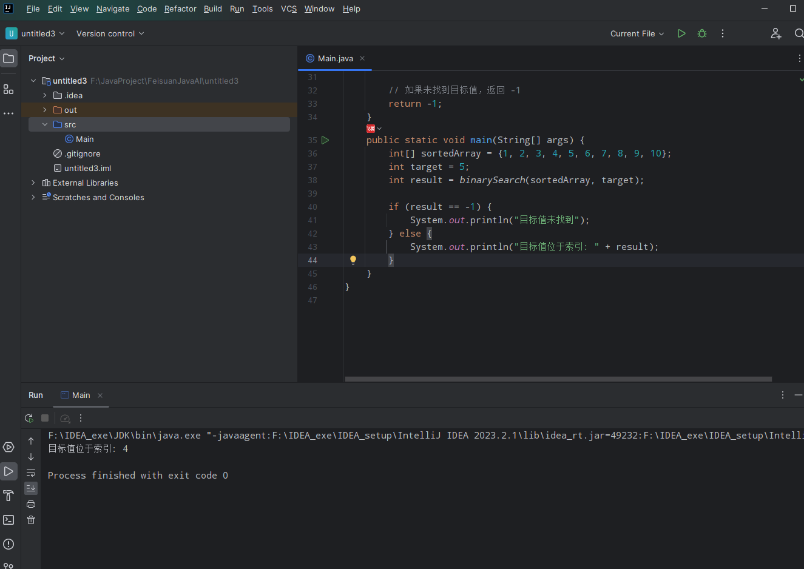Image resolution: width=804 pixels, height=569 pixels.
Task: Click the green Run button in toolbar
Action: 681,33
